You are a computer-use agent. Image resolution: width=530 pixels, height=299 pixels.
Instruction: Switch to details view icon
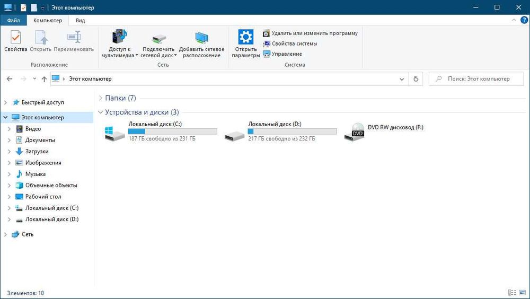512,293
